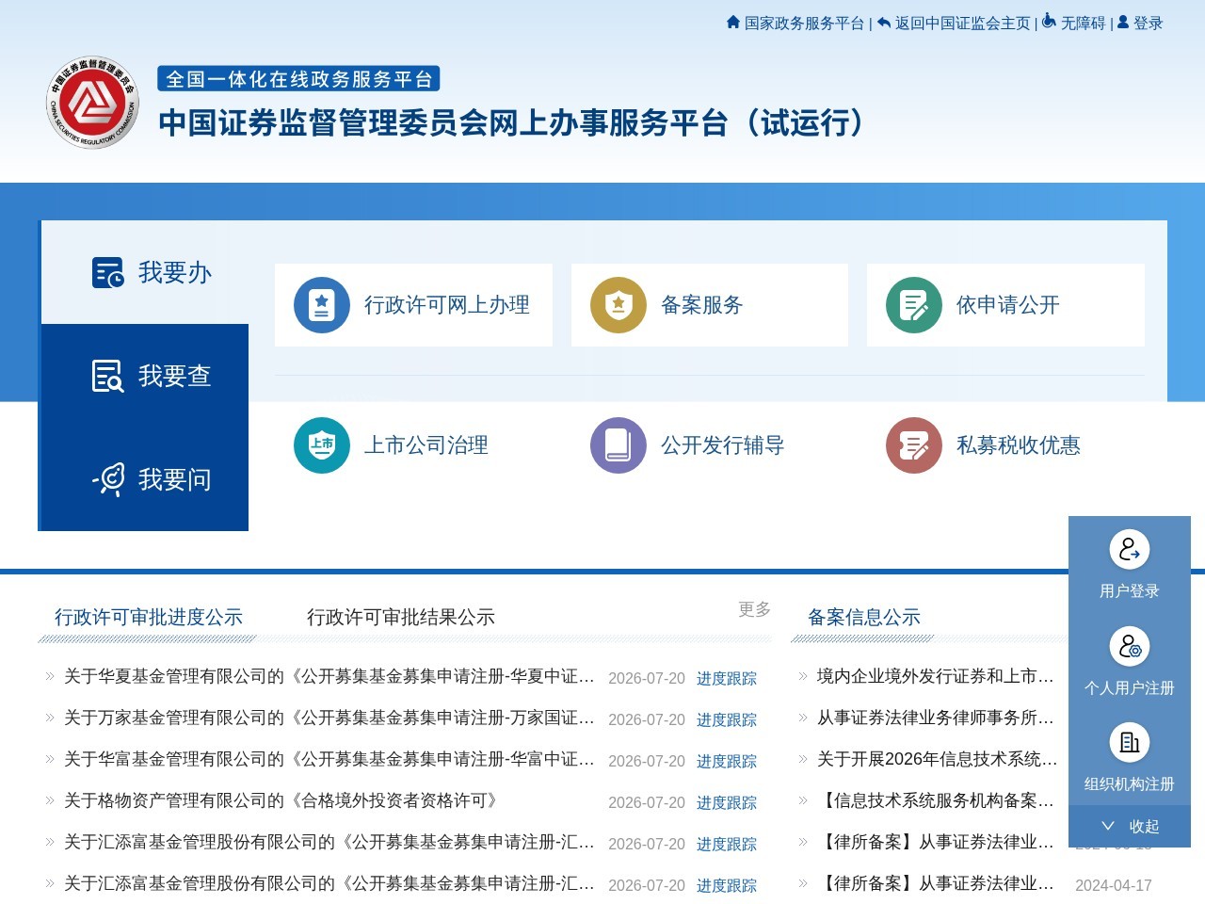This screenshot has height=904, width=1205.
Task: Click the 个人用户注册 label in floating panel
Action: coord(1130,688)
